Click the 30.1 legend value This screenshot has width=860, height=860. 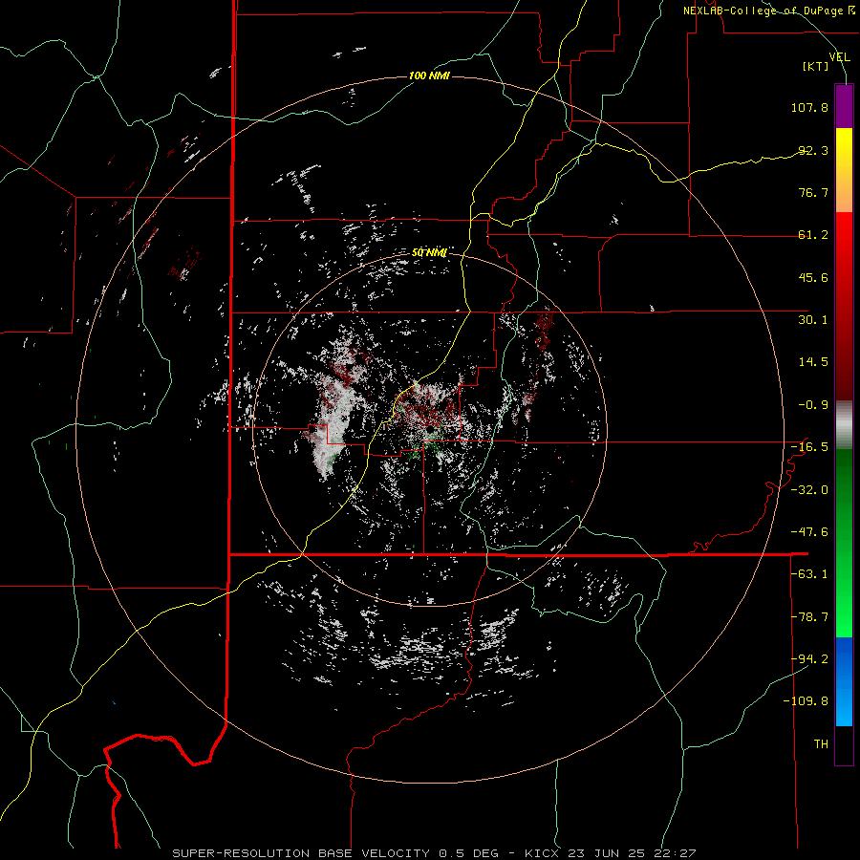pyautogui.click(x=813, y=320)
